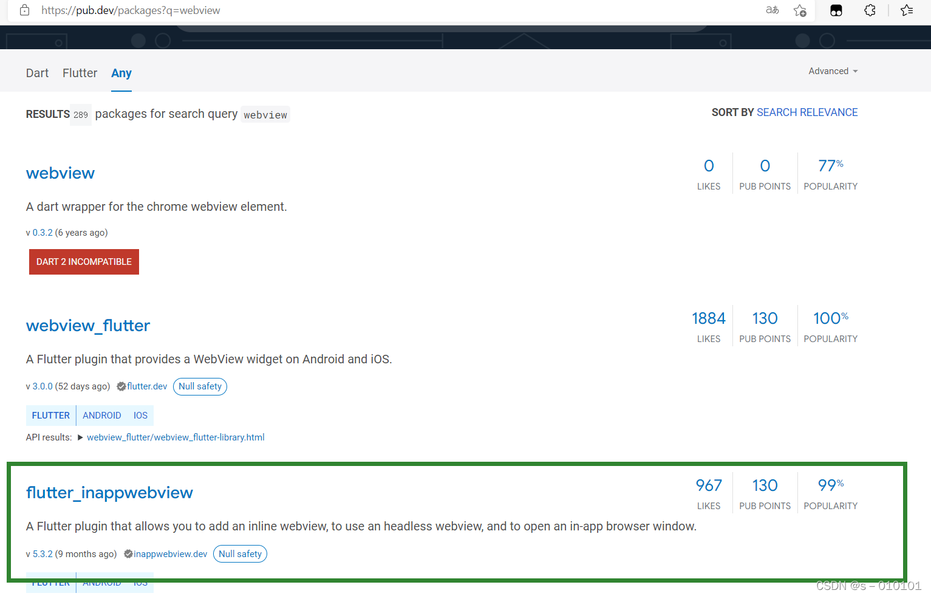
Task: Click Null safety badge for webview_flutter
Action: tap(200, 386)
